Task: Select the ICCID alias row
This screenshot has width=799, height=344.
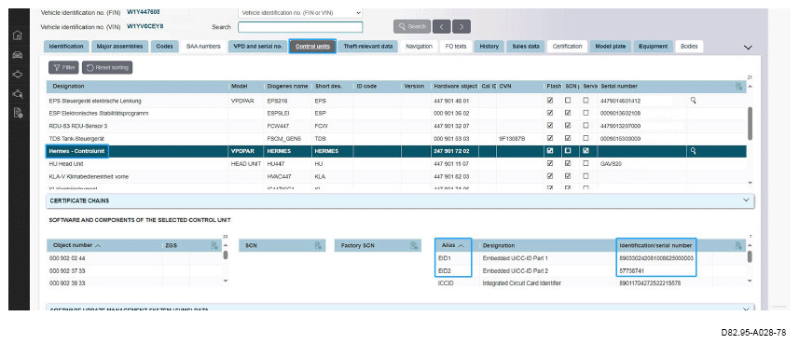Action: [x=591, y=282]
